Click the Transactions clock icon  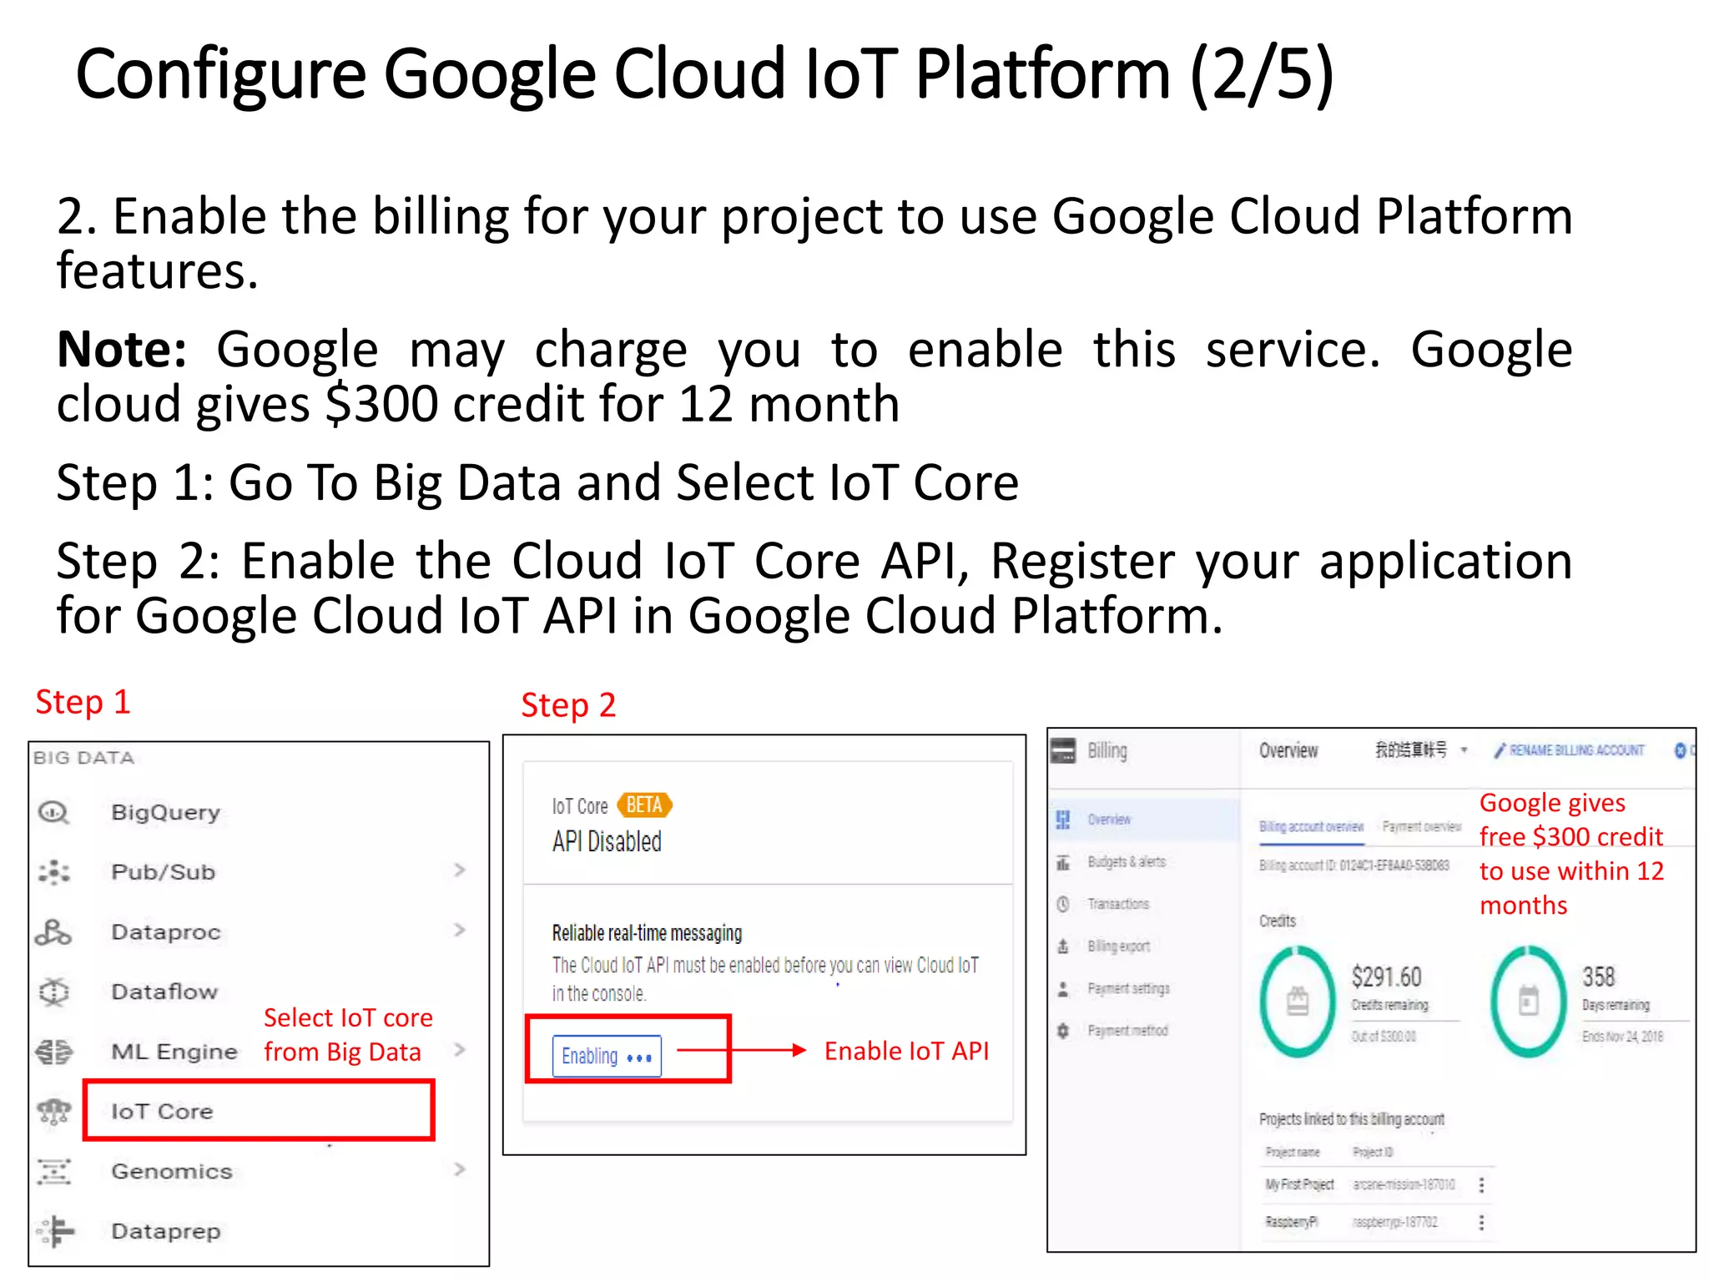point(1063,904)
